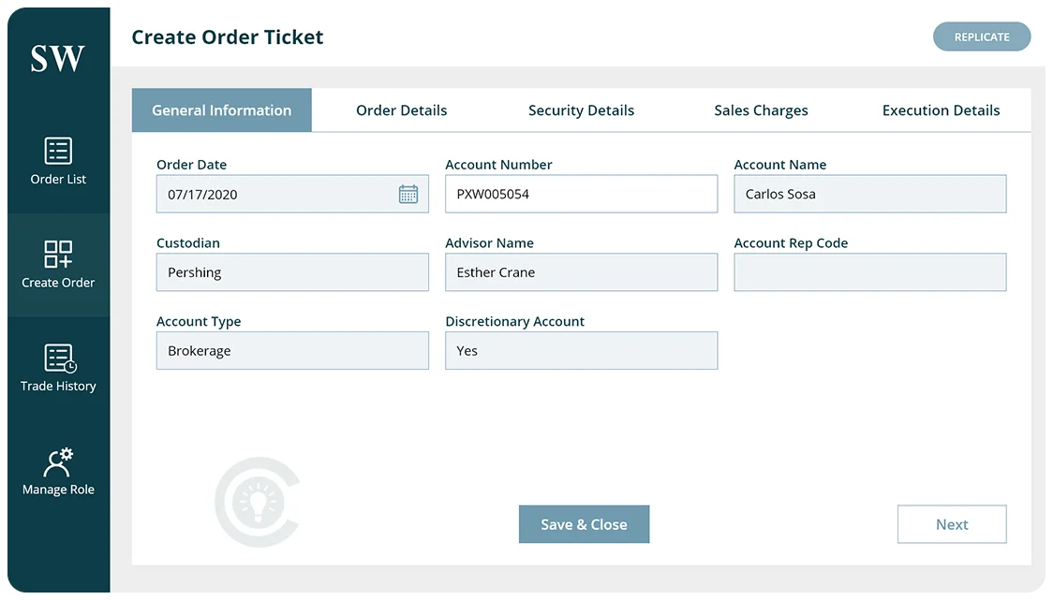
Task: Switch to the Security Details tab
Action: point(581,110)
